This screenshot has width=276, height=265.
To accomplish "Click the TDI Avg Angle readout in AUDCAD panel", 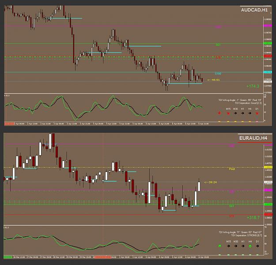I will click(x=240, y=100).
